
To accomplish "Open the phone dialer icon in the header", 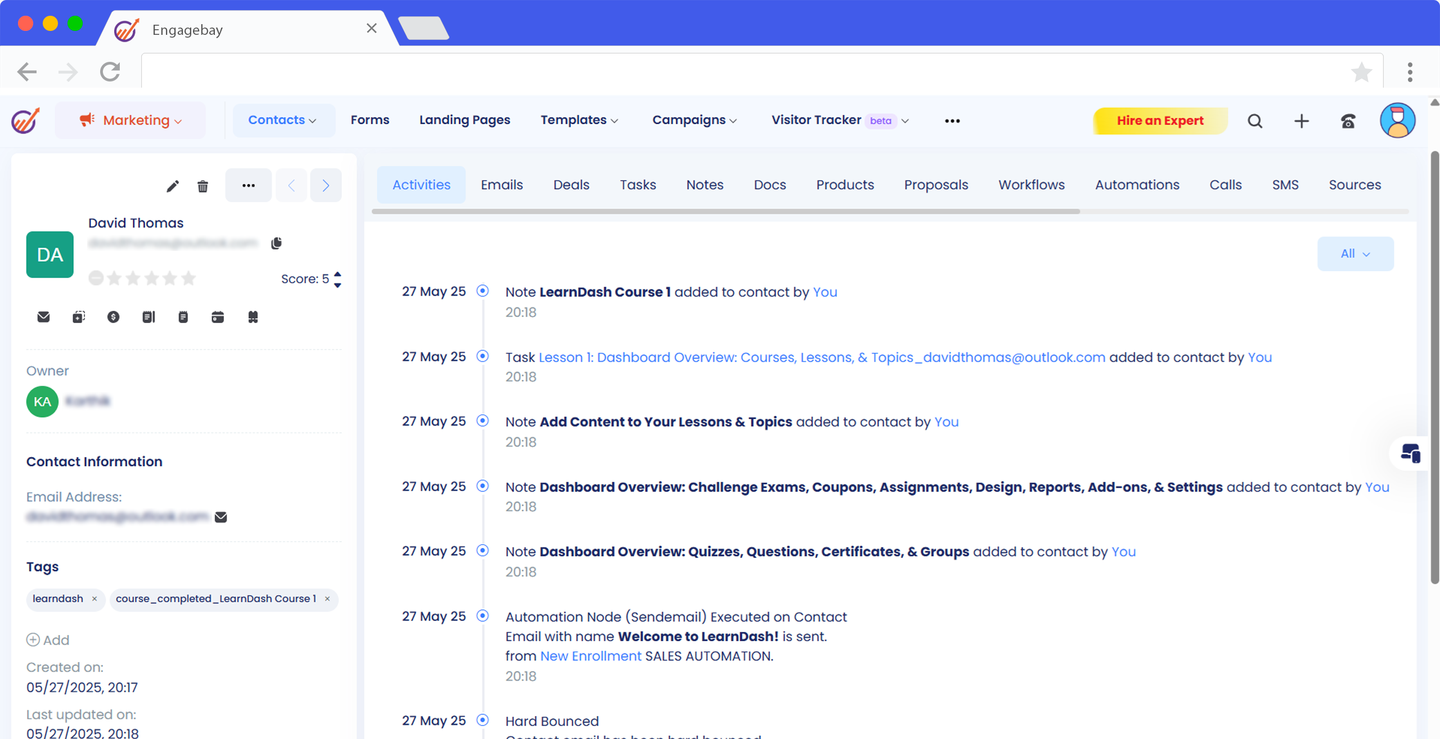I will click(x=1348, y=121).
